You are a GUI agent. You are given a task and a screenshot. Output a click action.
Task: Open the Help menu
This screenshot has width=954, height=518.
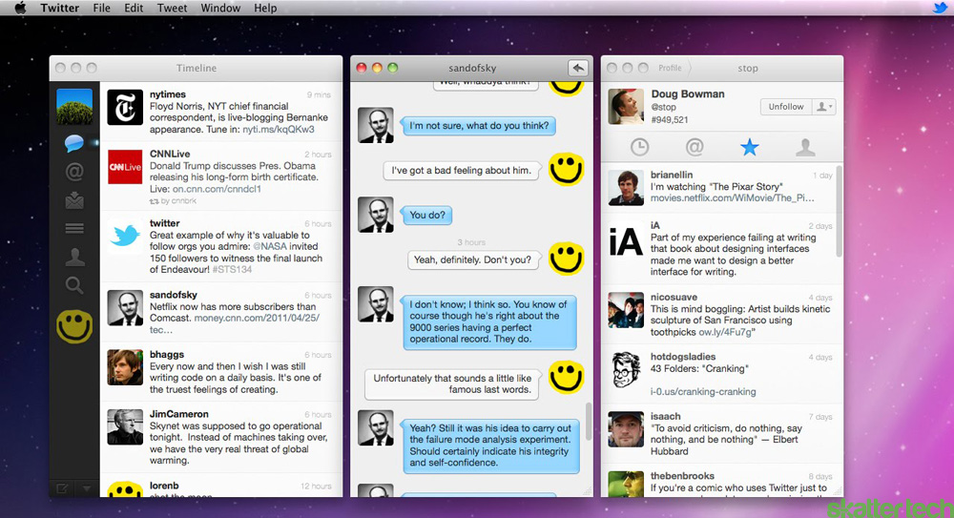pos(265,8)
